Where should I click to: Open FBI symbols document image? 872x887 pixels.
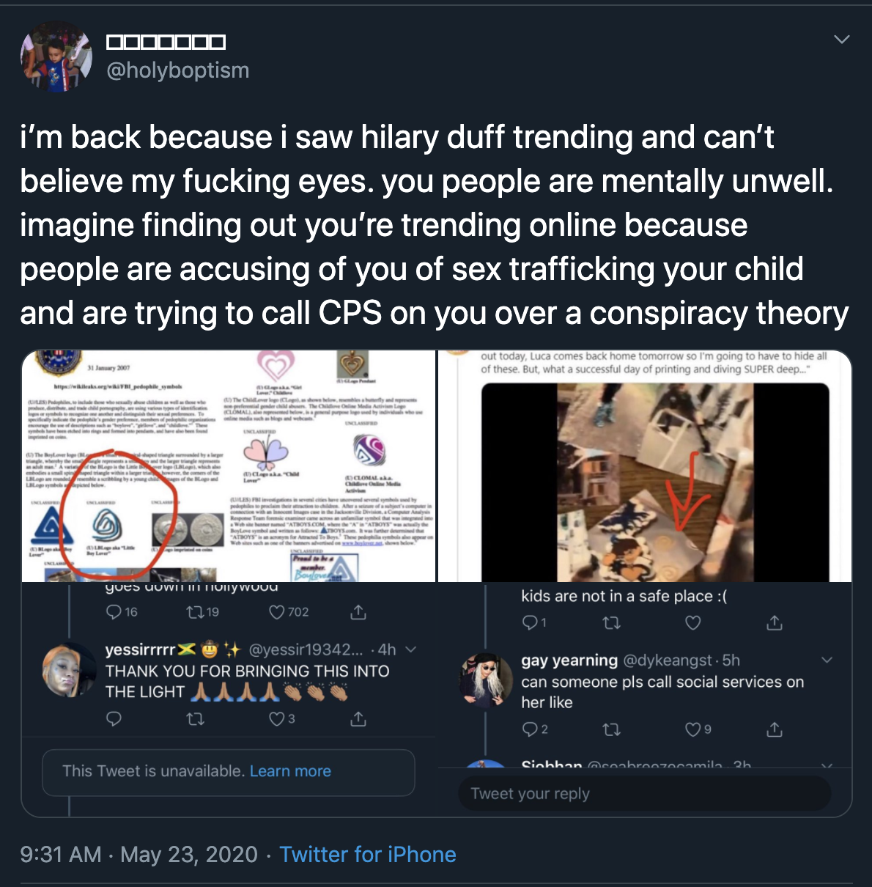229,466
